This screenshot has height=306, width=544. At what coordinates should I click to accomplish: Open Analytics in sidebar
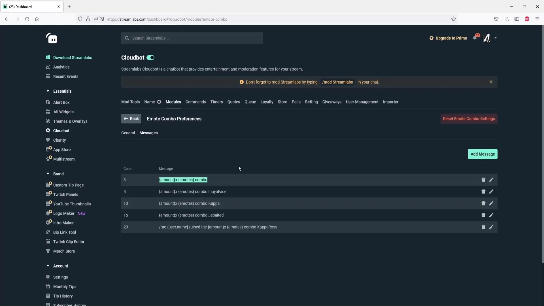tap(61, 67)
